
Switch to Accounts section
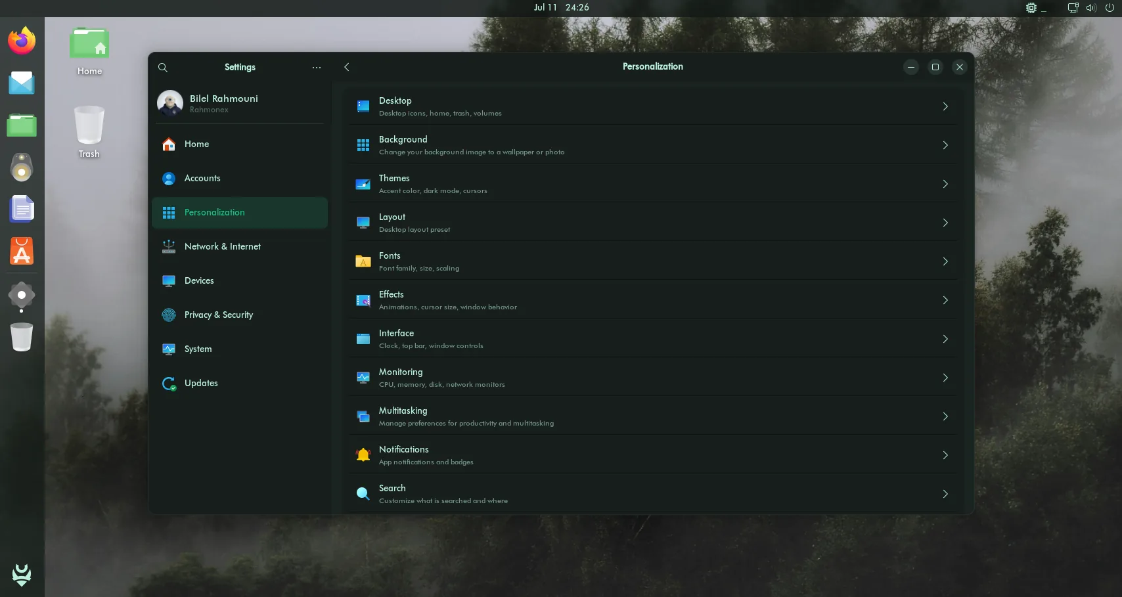pyautogui.click(x=240, y=179)
